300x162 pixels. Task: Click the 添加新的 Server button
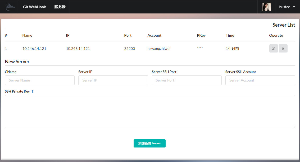pyautogui.click(x=149, y=143)
